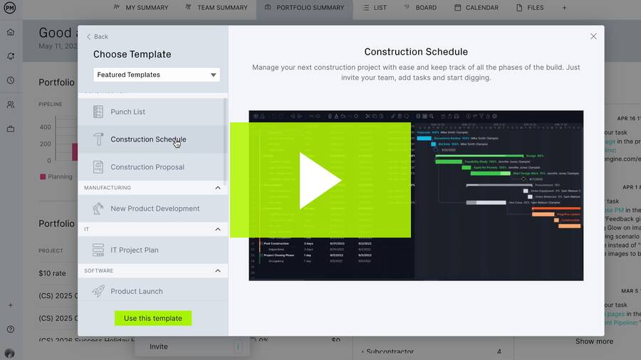Open the PM logo home
Image resolution: width=641 pixels, height=360 pixels.
[10, 7]
